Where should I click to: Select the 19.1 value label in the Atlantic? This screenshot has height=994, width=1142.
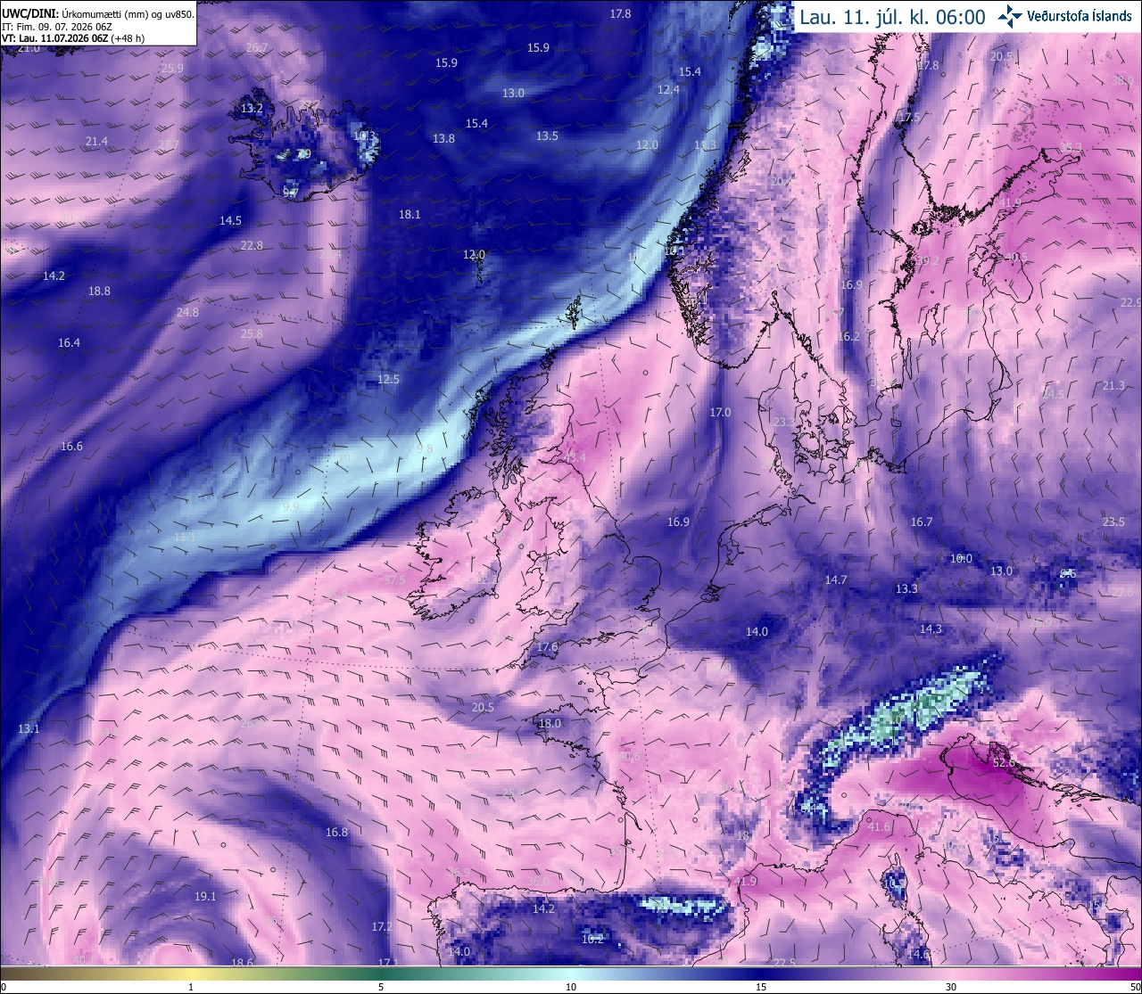205,896
